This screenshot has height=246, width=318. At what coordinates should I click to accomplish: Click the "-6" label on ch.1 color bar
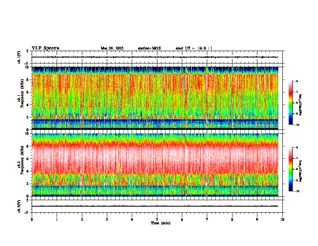click(296, 81)
